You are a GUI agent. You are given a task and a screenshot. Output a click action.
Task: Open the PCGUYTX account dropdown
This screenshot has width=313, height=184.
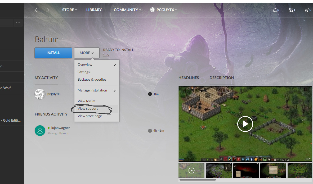click(x=167, y=10)
